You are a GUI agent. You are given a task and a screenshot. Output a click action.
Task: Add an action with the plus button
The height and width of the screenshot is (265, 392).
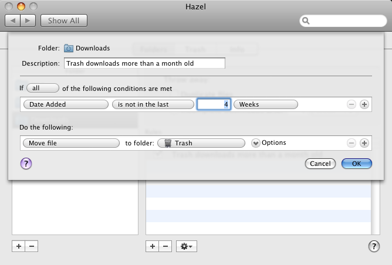tap(364, 143)
